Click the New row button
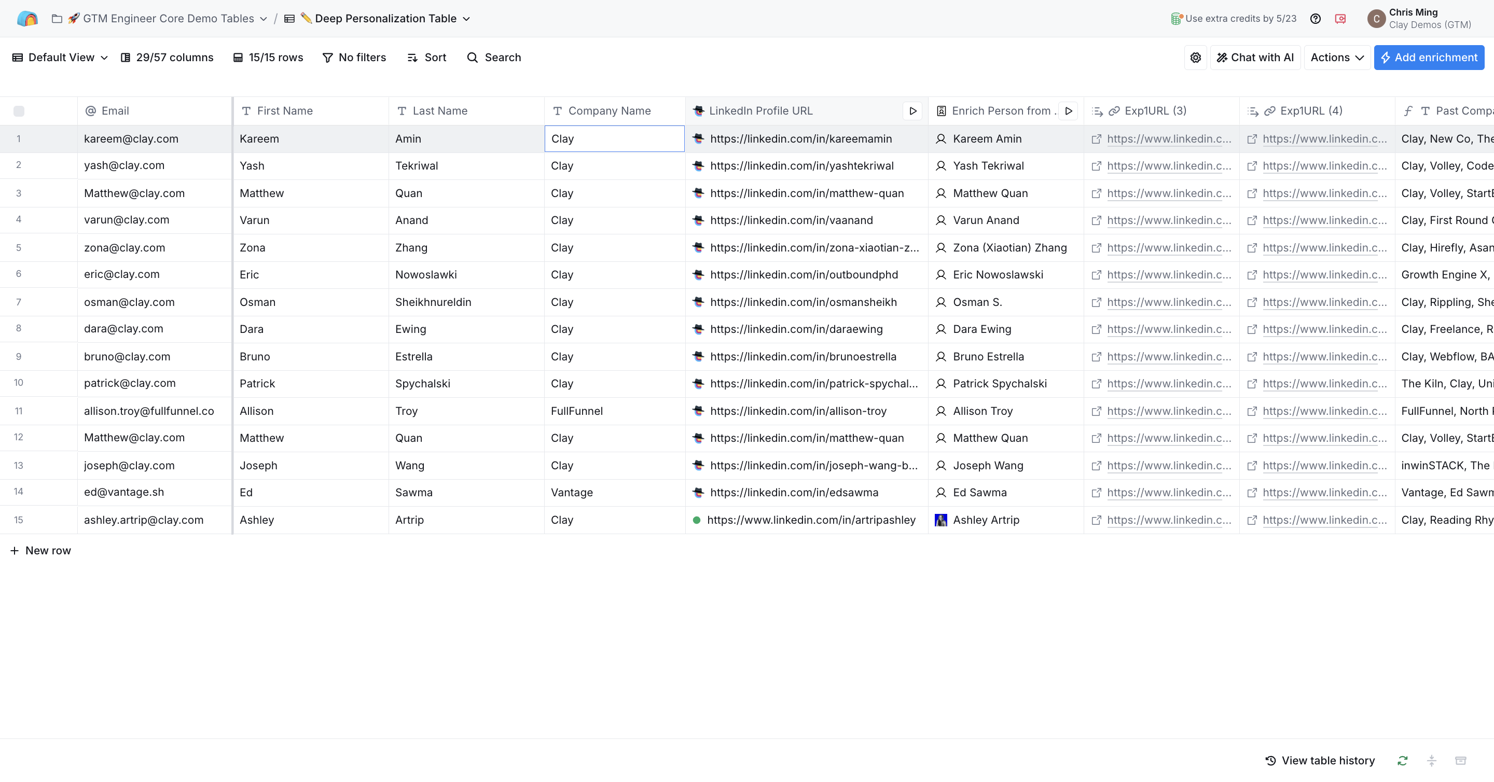1494x782 pixels. pyautogui.click(x=40, y=550)
